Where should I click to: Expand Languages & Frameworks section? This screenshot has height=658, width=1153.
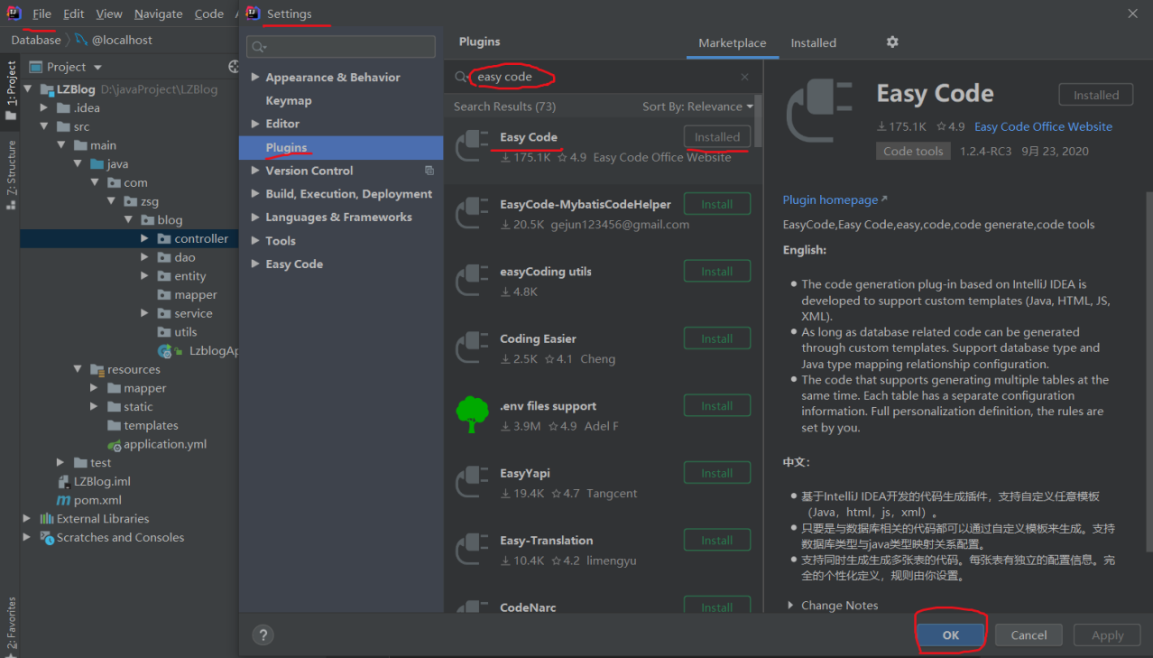[255, 218]
